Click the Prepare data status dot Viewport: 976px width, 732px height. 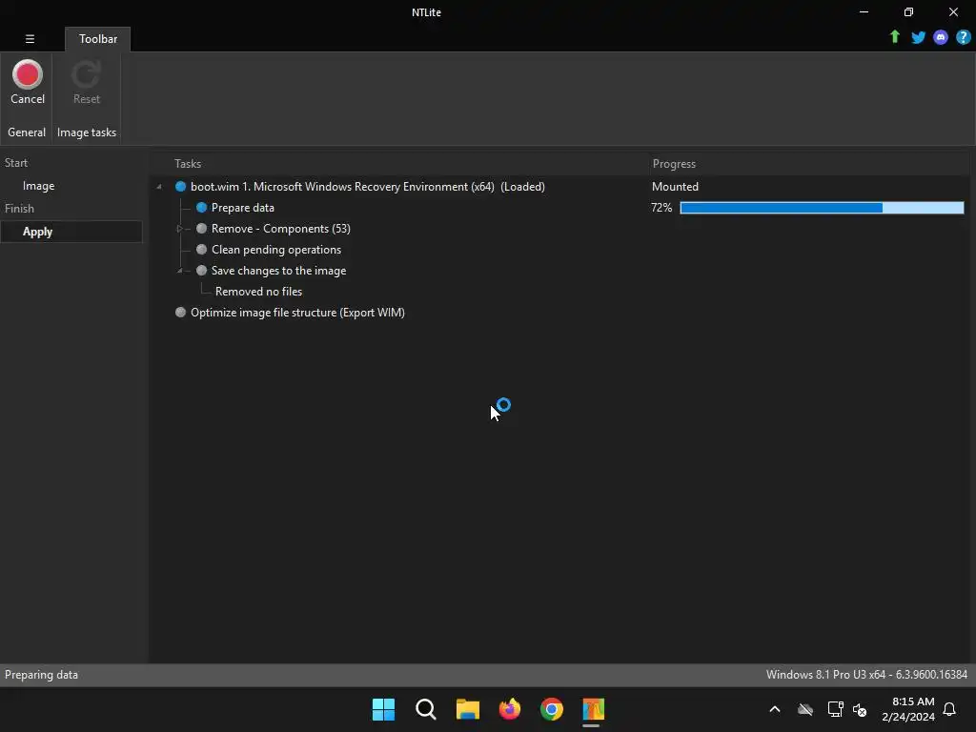tap(202, 207)
